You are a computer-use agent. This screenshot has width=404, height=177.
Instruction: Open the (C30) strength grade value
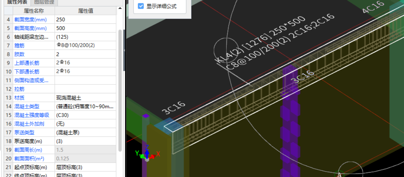[x=86, y=115]
